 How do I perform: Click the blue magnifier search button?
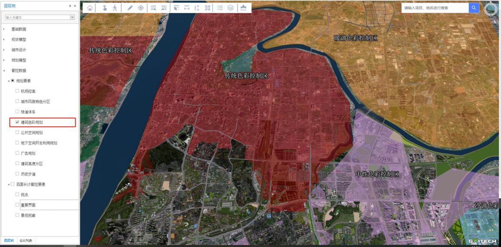[474, 8]
